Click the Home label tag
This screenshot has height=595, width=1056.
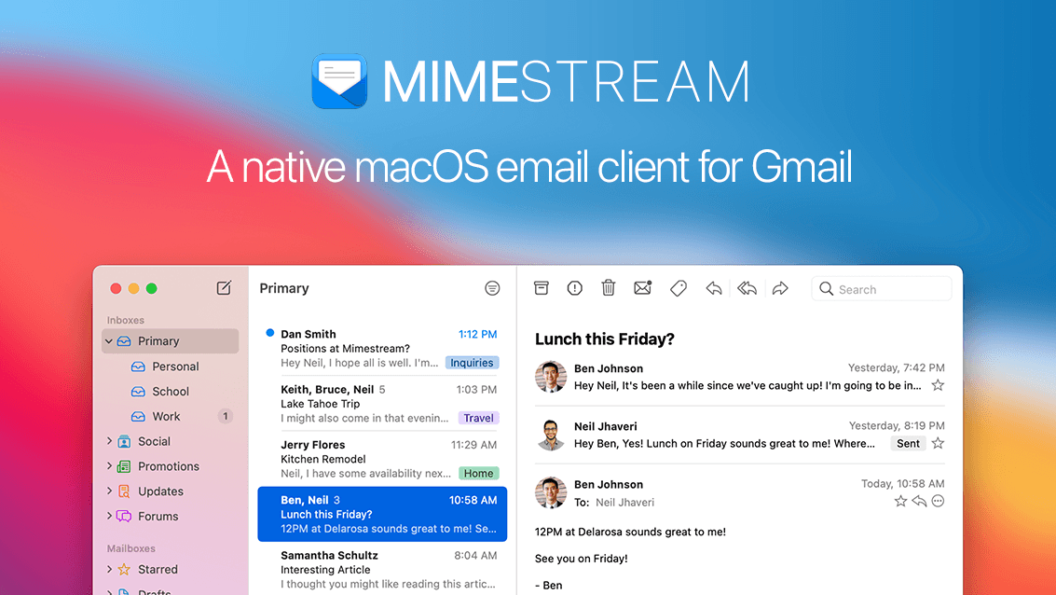(478, 473)
